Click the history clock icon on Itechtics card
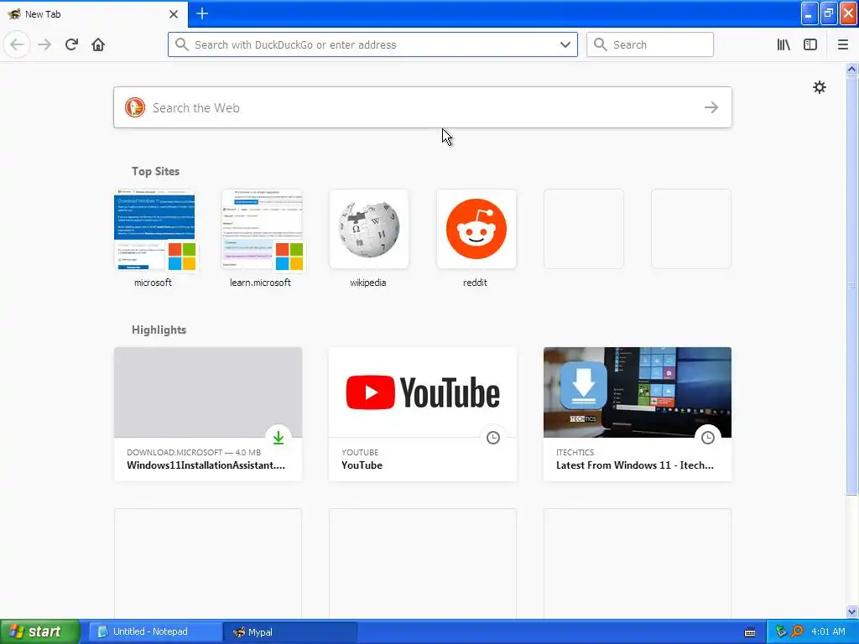 pos(708,437)
